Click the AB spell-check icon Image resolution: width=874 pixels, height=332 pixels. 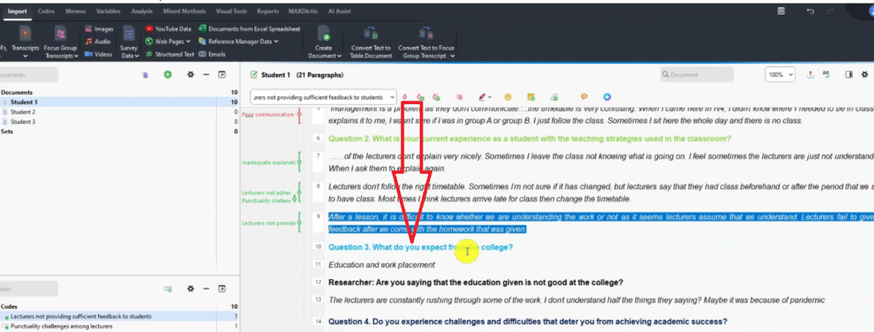point(826,74)
